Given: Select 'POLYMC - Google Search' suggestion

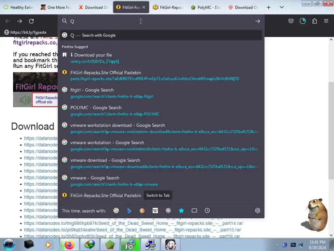Looking at the screenshot, I should (161, 110).
